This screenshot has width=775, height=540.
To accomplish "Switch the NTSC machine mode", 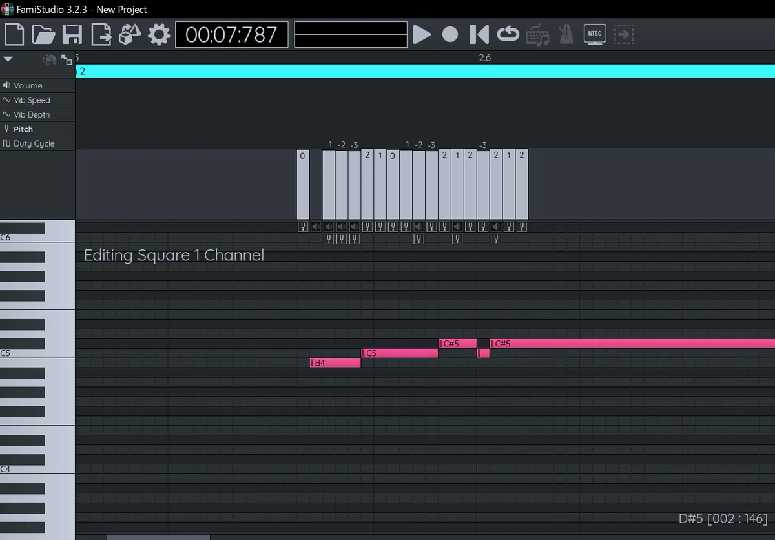I will [594, 34].
